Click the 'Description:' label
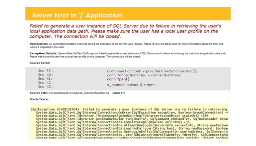 click(39, 44)
